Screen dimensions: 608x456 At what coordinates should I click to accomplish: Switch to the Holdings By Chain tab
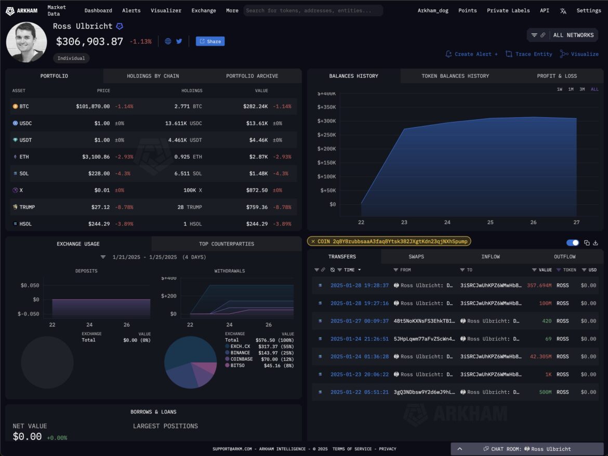tap(153, 76)
